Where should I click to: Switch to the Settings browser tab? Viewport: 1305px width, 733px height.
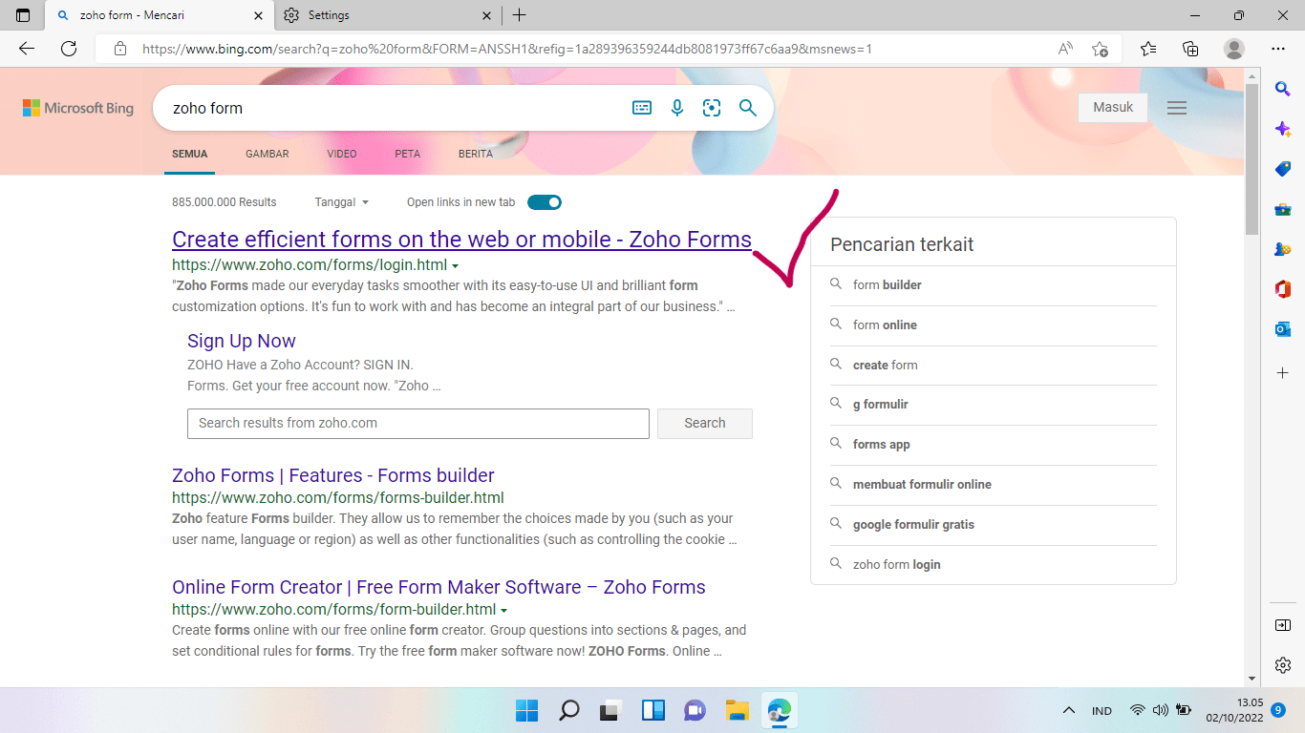click(x=387, y=15)
